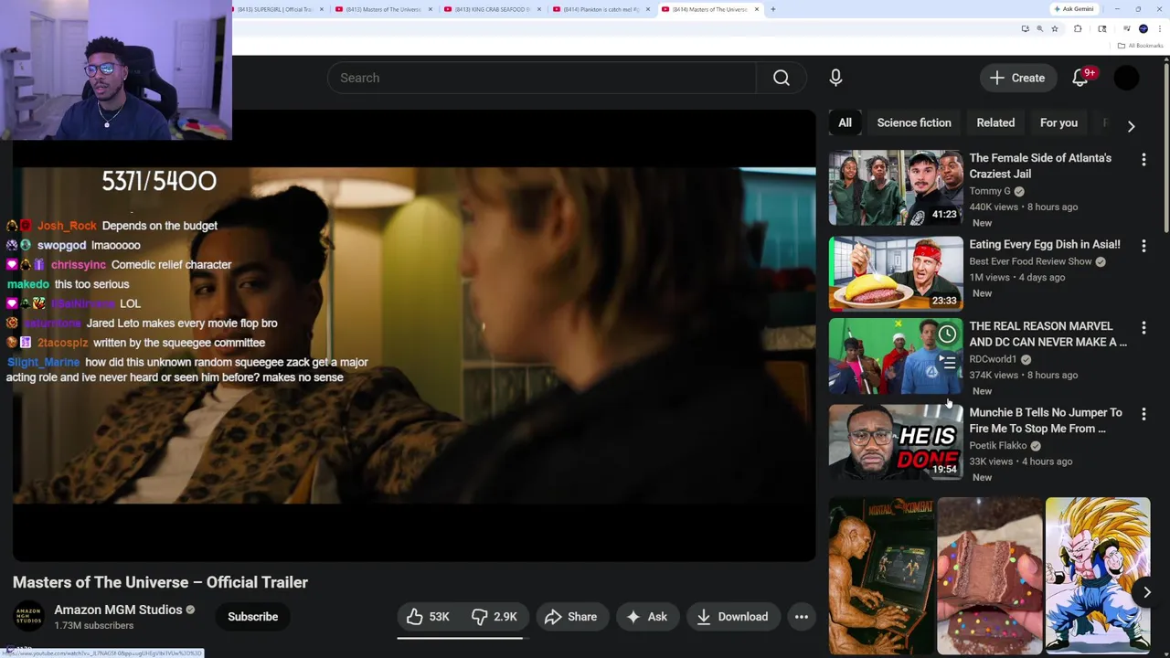
Task: Open the account avatar menu
Action: pyautogui.click(x=1127, y=78)
